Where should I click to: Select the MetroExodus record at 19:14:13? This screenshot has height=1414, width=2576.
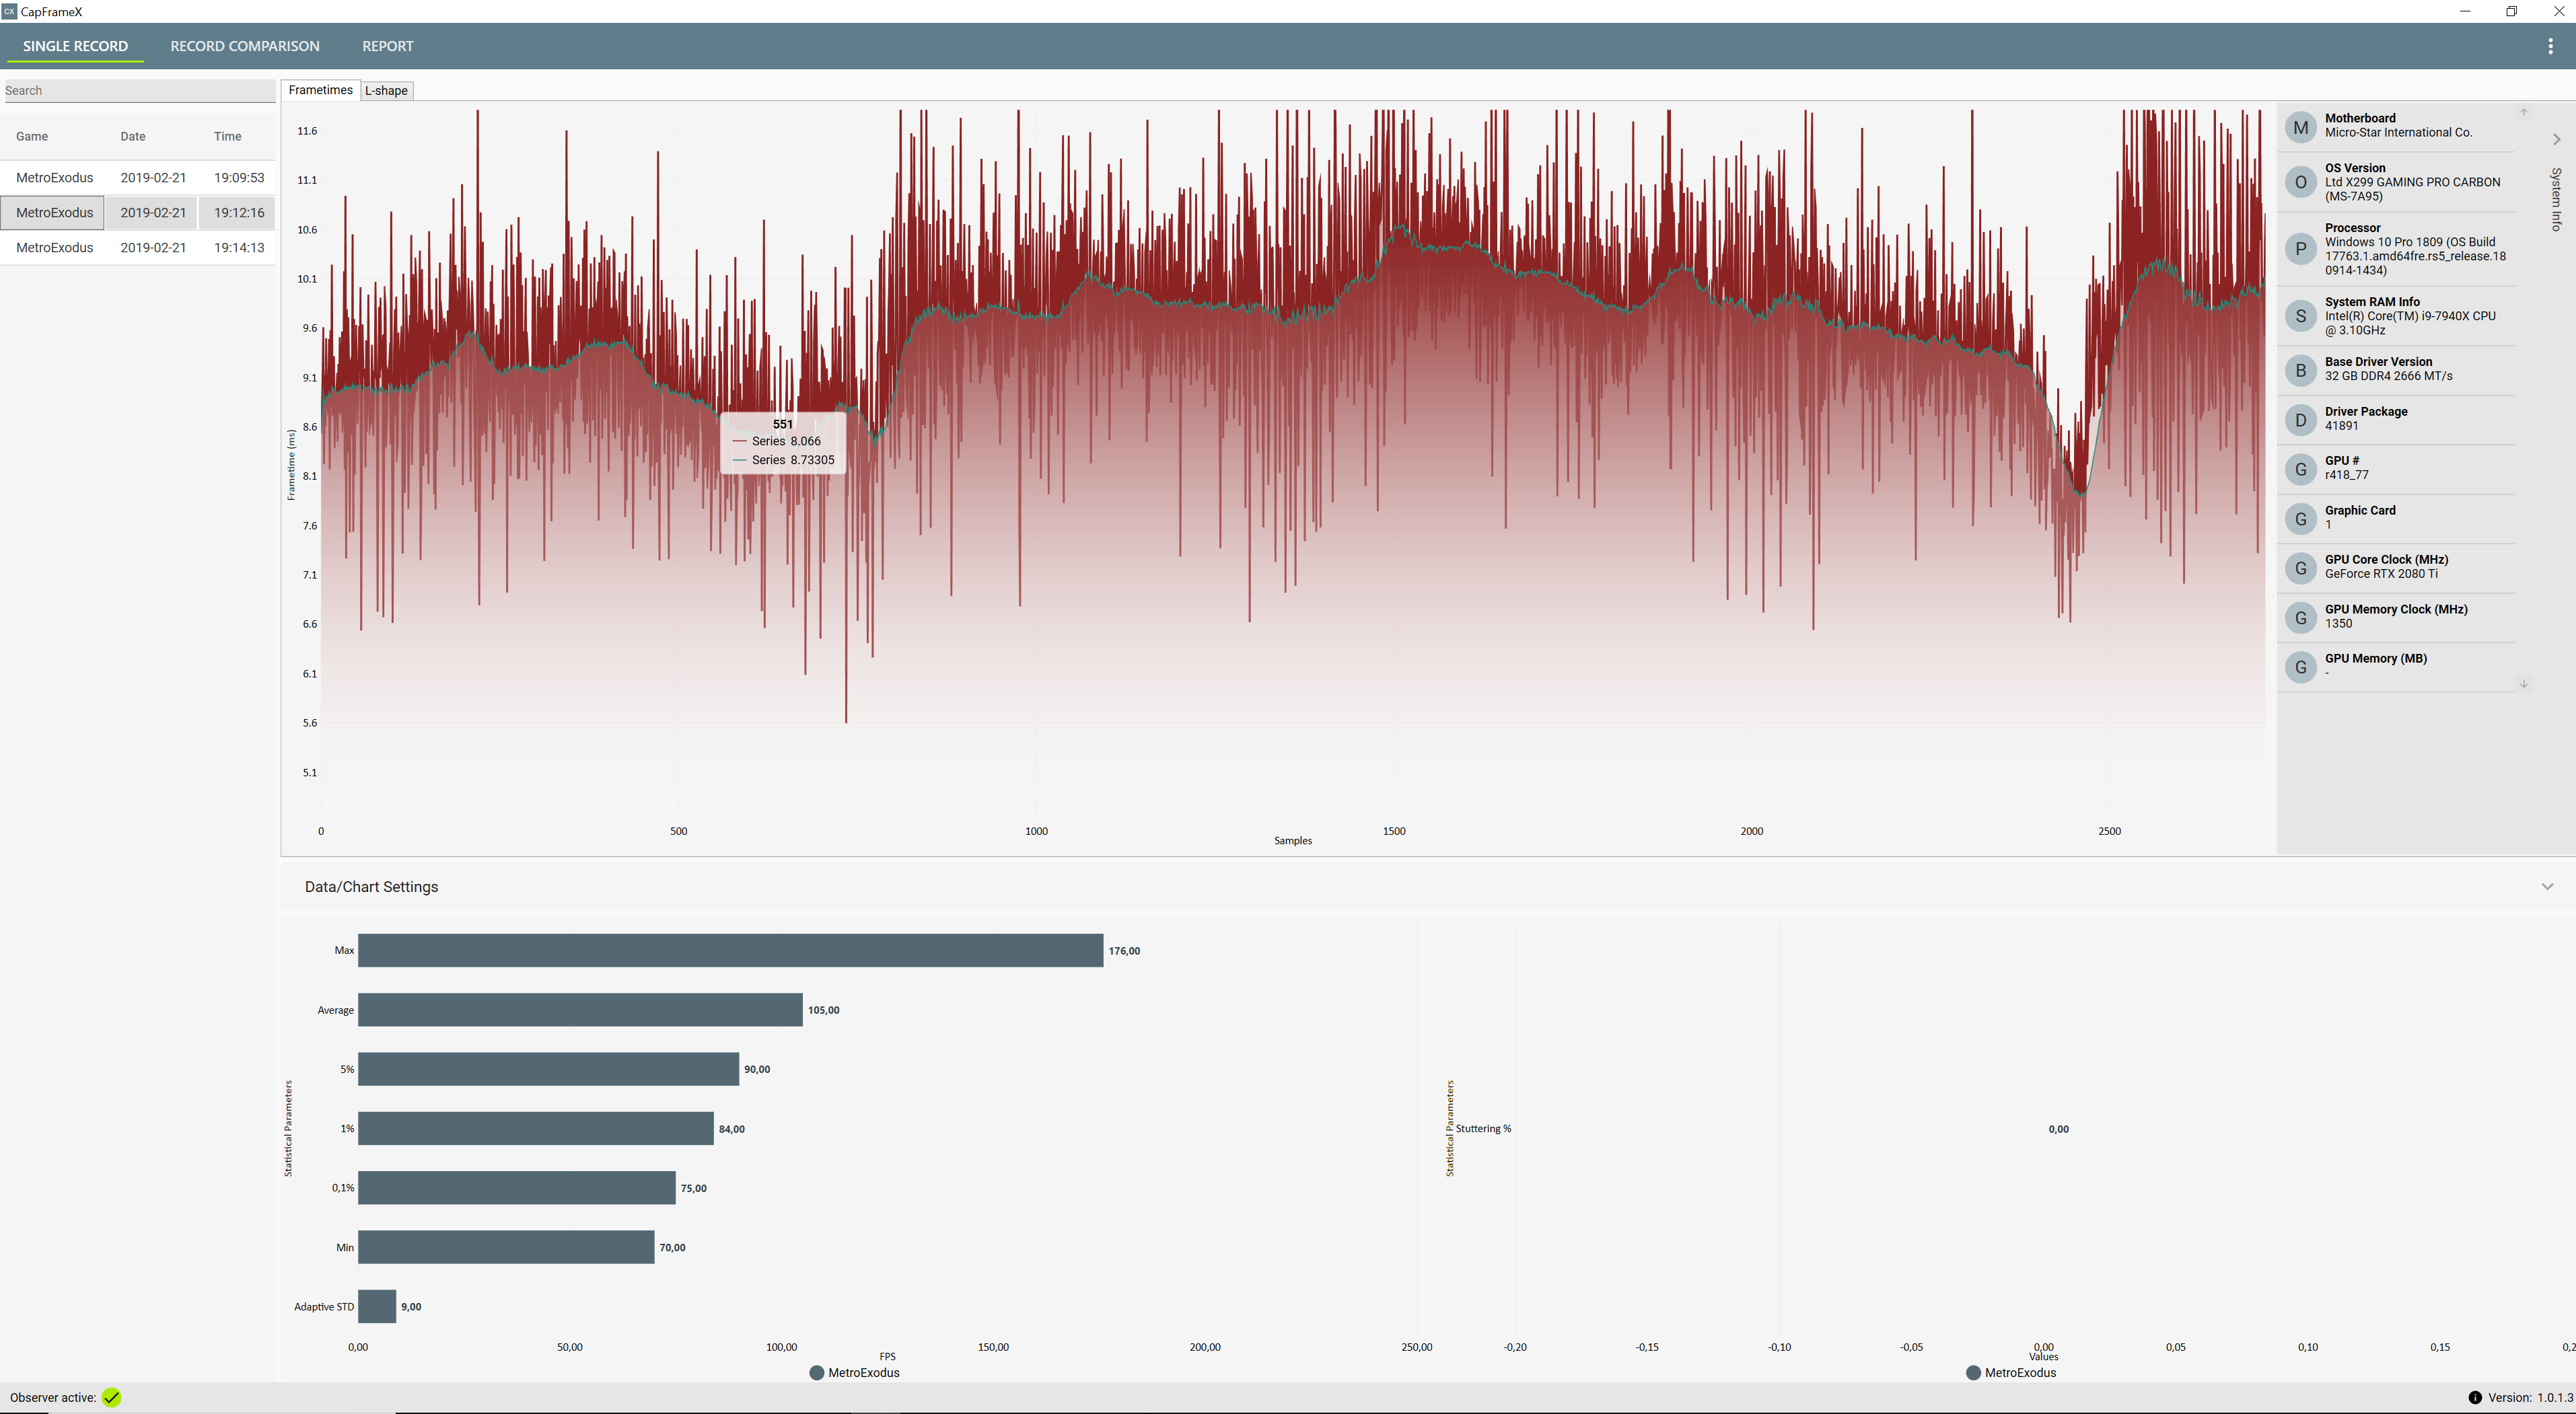[x=138, y=248]
